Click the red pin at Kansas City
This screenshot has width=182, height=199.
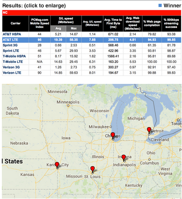57,165
